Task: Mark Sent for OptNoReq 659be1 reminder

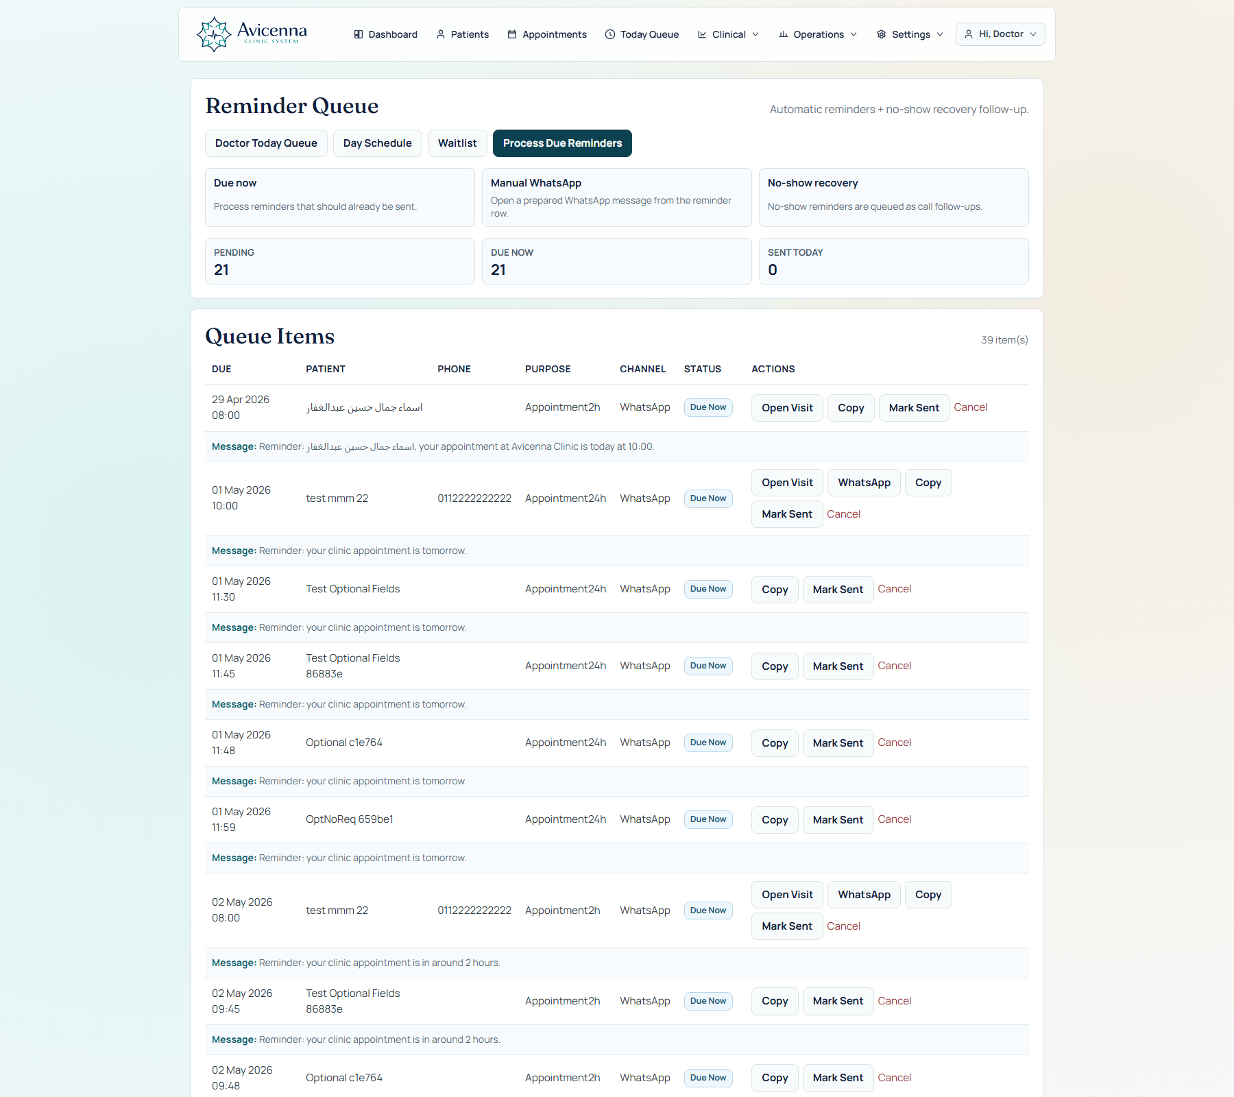Action: tap(838, 820)
